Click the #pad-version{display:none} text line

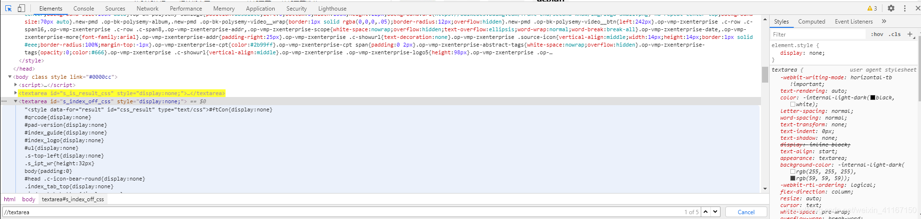pos(66,125)
